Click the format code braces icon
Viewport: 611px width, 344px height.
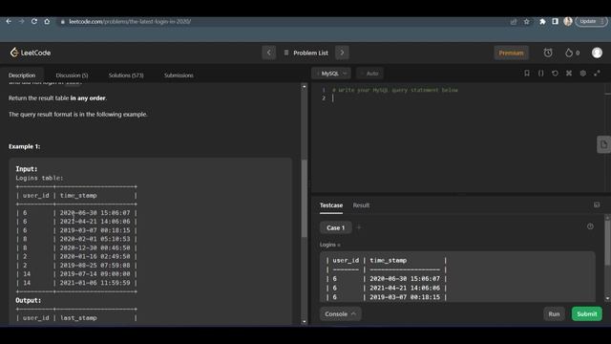click(541, 74)
